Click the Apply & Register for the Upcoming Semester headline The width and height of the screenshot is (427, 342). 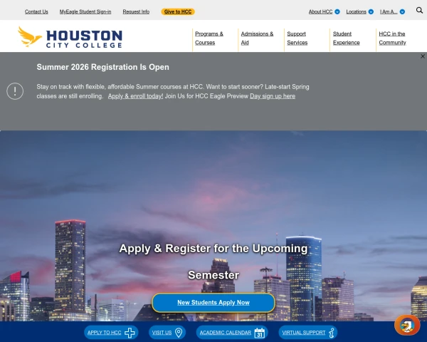click(x=213, y=261)
